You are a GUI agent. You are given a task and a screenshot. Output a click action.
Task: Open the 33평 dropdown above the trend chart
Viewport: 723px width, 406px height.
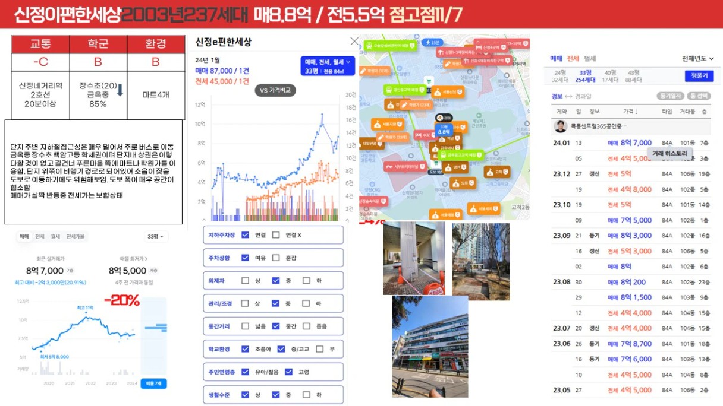coord(155,237)
